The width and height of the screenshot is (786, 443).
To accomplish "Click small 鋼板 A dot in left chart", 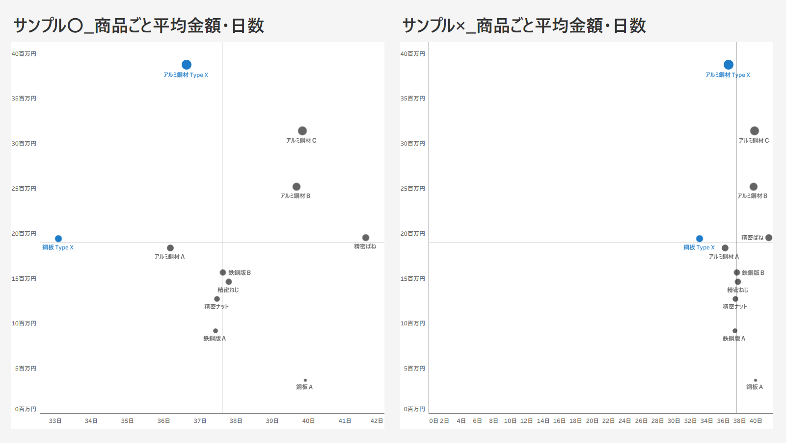I will pyautogui.click(x=305, y=380).
